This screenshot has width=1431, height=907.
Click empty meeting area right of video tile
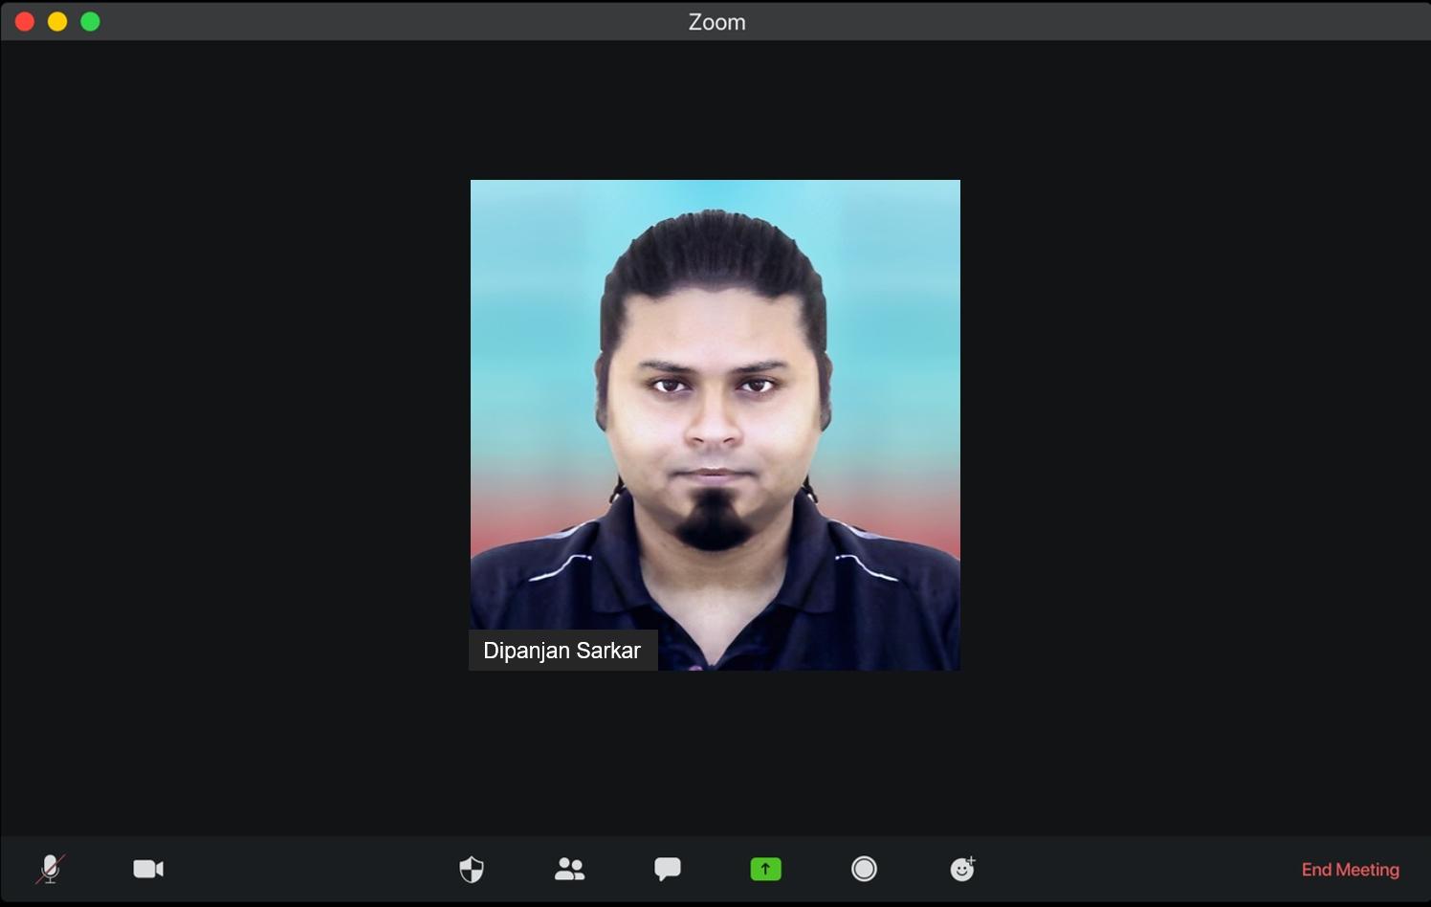point(1196,431)
